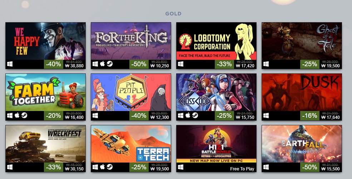This screenshot has width=352, height=179.
Task: Click the ₩ 15,500 price on Earthfall
Action: 331,169
